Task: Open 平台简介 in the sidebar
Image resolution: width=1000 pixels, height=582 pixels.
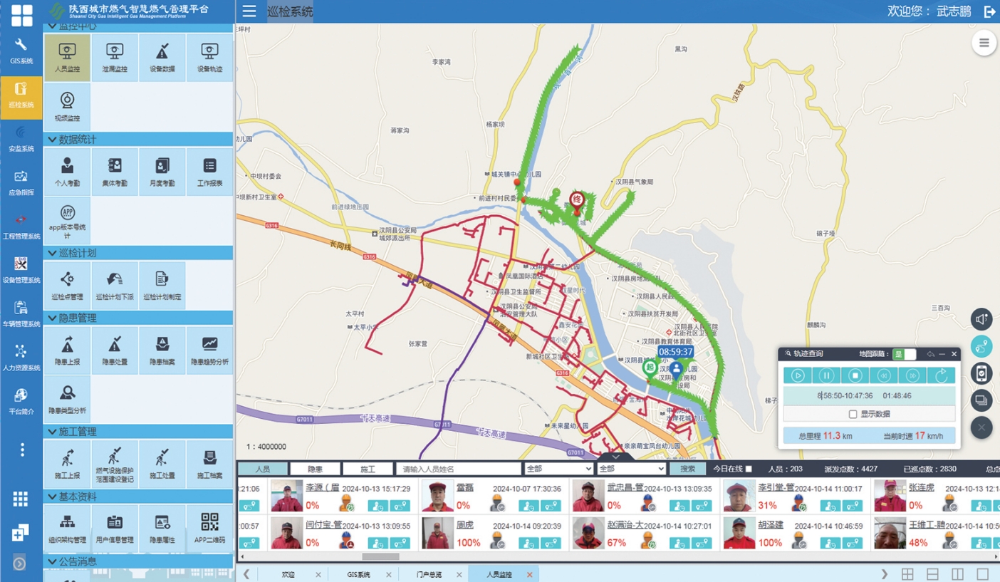Action: click(x=21, y=401)
